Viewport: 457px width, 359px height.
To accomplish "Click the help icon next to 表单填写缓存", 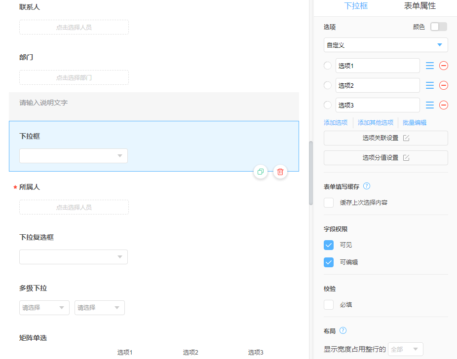I will (367, 186).
